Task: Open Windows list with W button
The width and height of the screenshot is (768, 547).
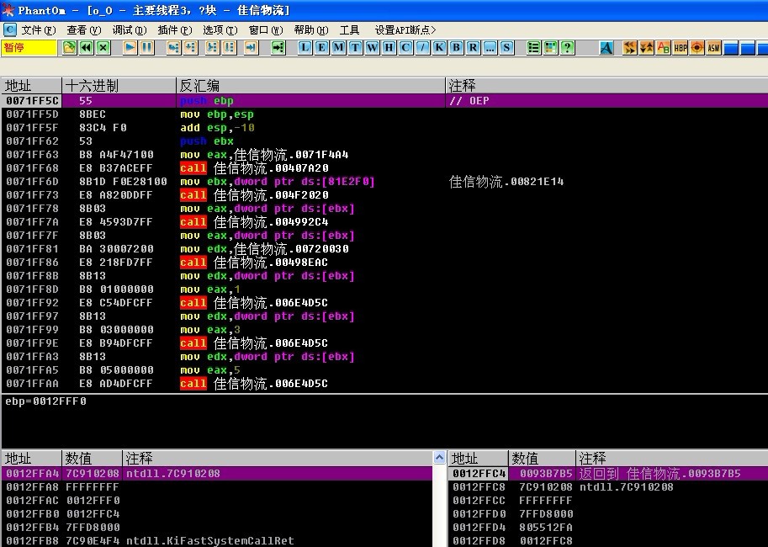Action: pyautogui.click(x=372, y=47)
